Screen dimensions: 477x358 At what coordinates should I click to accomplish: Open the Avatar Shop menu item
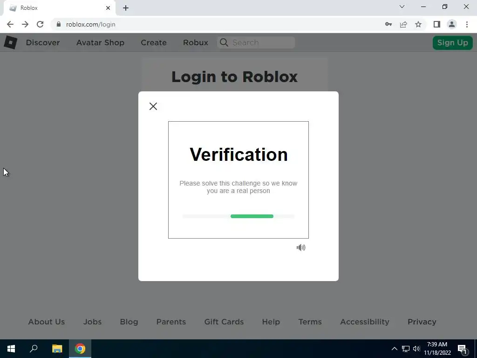click(101, 42)
